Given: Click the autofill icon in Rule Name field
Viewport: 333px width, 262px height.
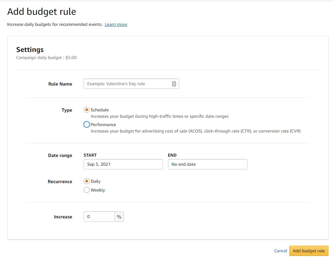Looking at the screenshot, I should click(174, 84).
